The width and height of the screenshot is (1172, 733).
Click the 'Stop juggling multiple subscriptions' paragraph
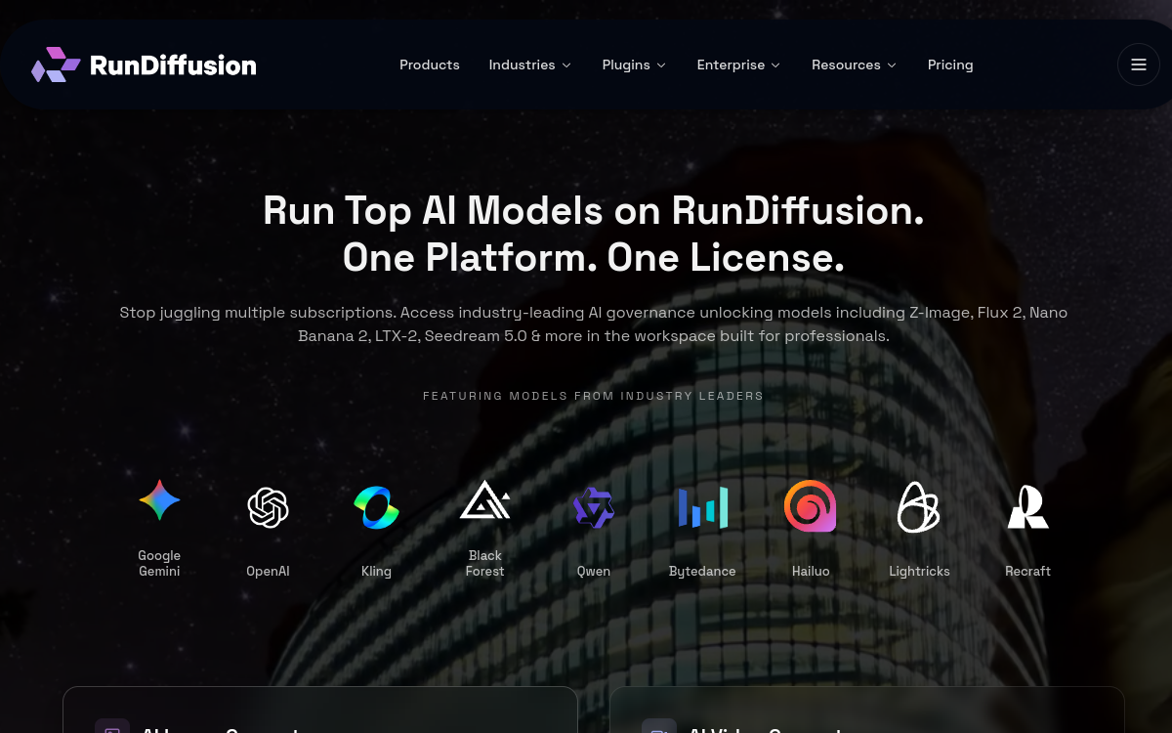pos(594,324)
